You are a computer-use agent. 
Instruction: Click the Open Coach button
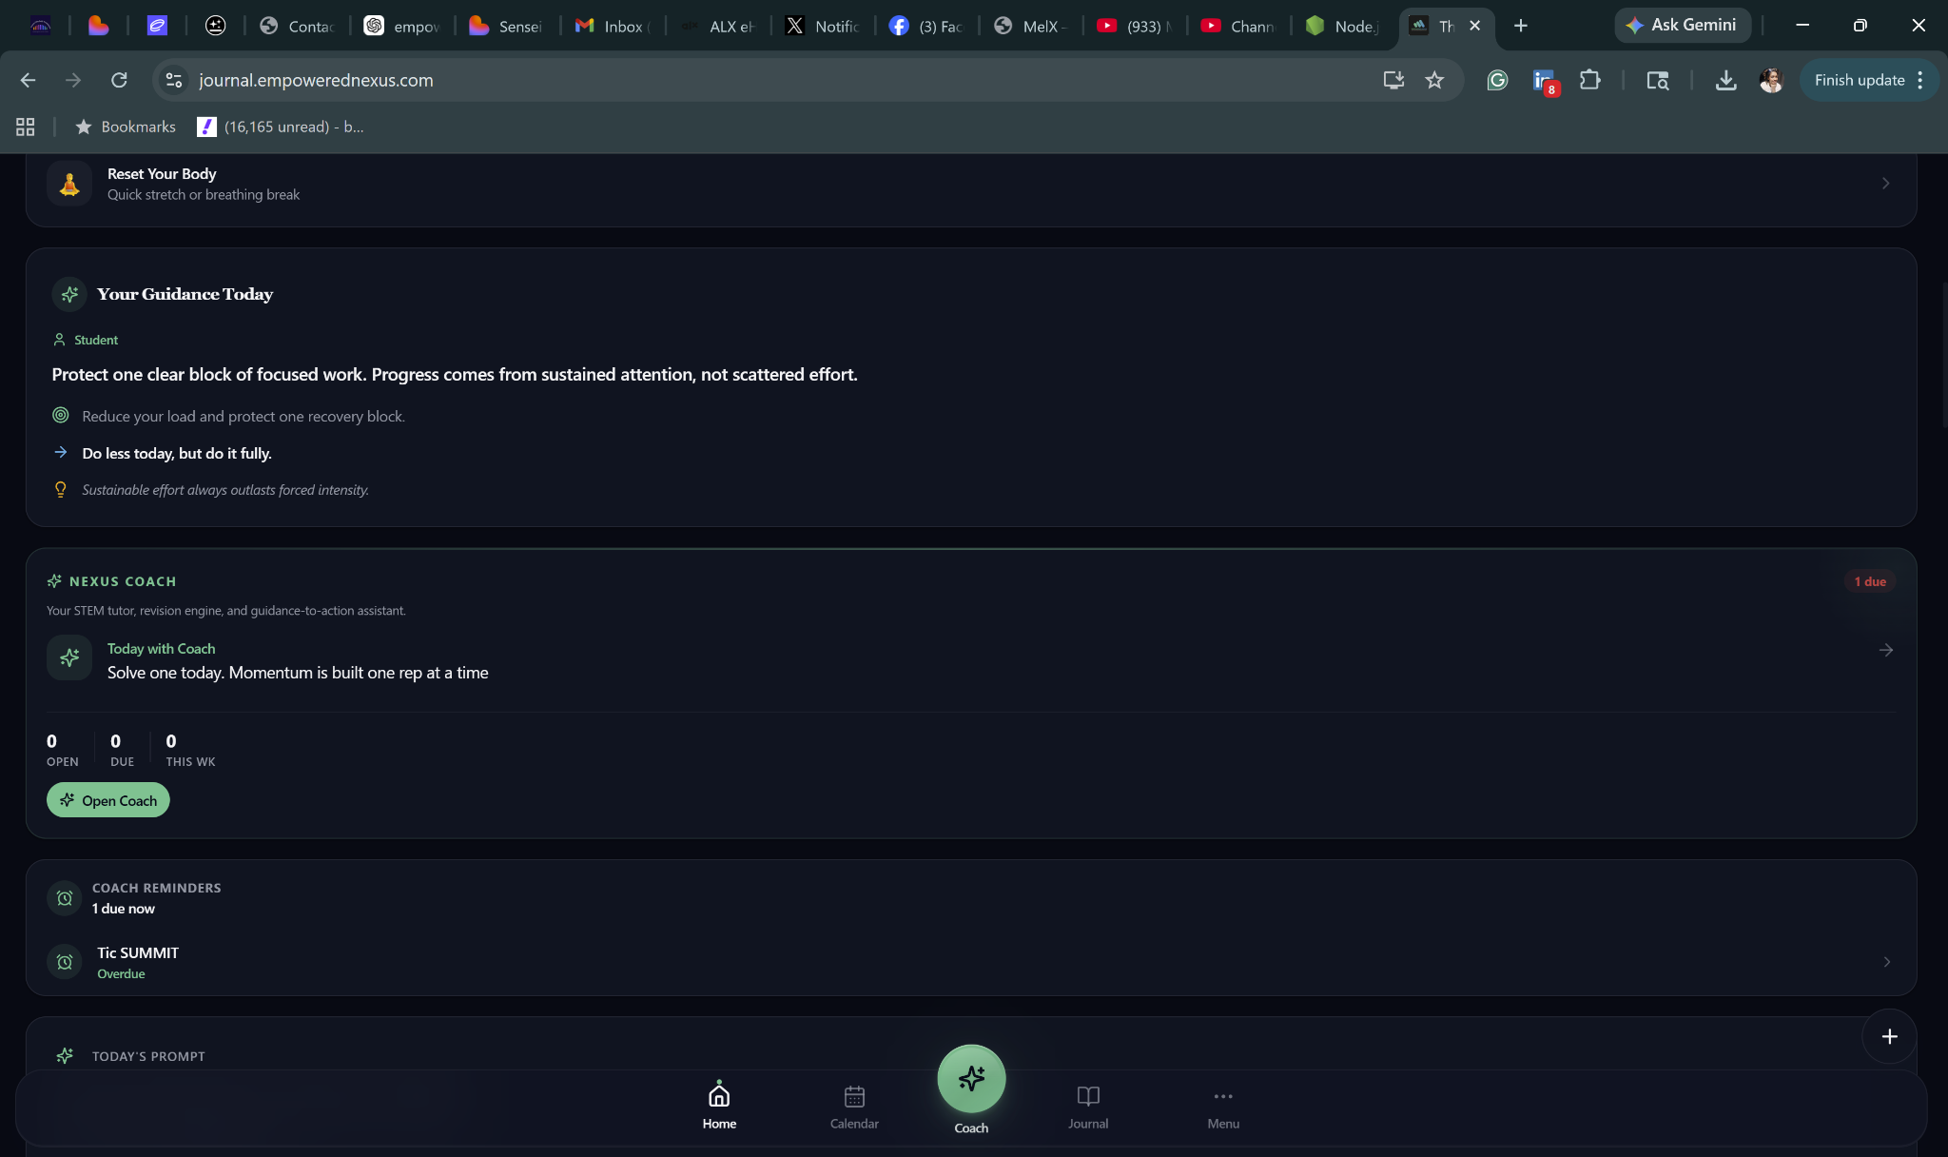point(108,800)
